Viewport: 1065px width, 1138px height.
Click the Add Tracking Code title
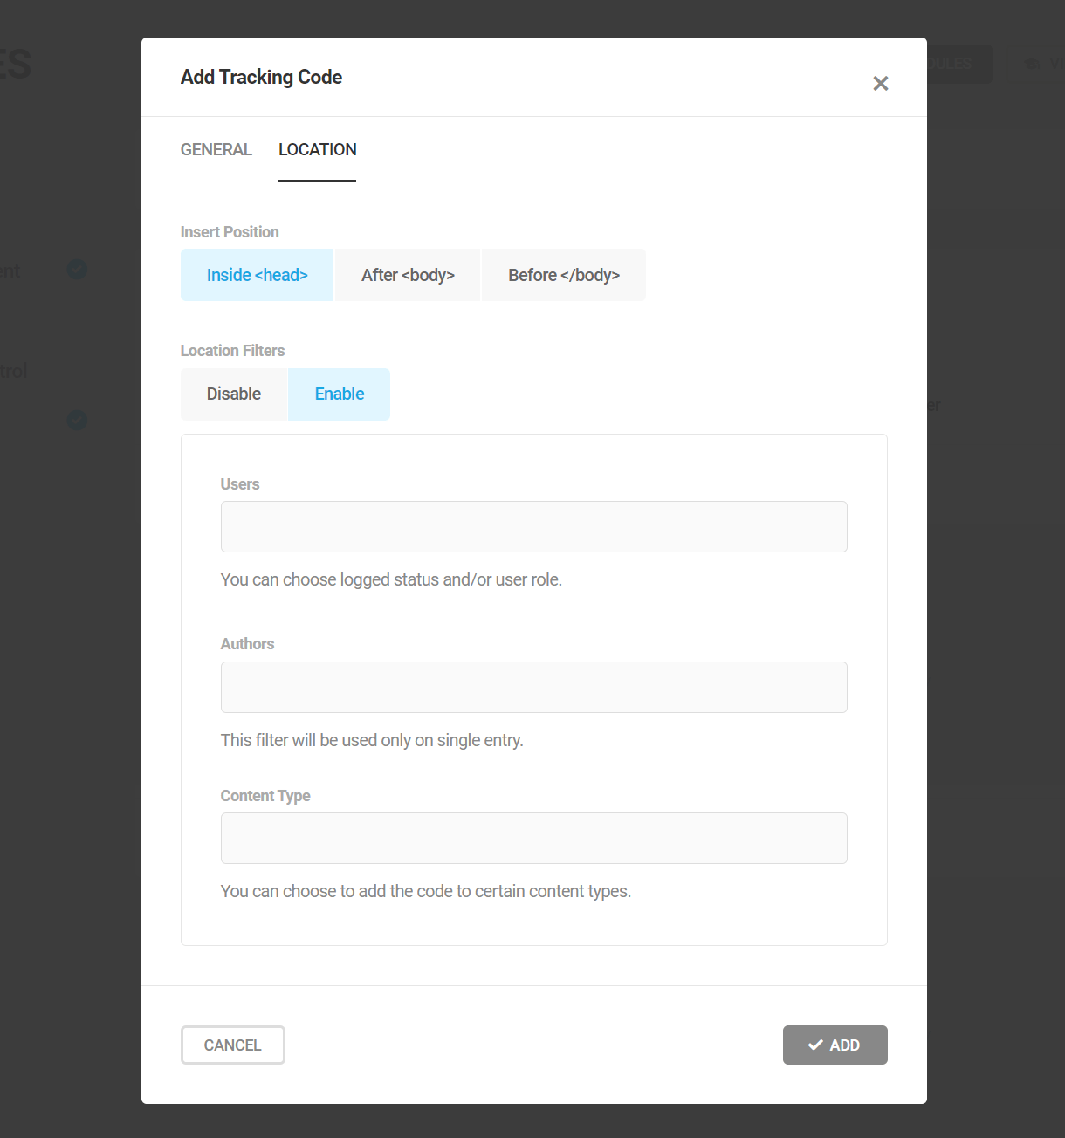point(261,77)
